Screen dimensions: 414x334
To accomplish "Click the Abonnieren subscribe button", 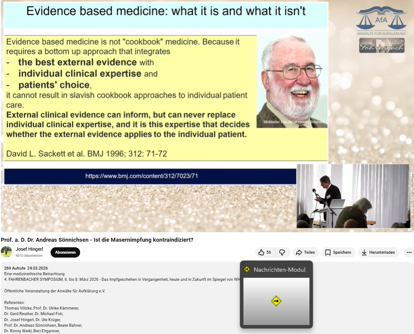I will tap(65, 252).
